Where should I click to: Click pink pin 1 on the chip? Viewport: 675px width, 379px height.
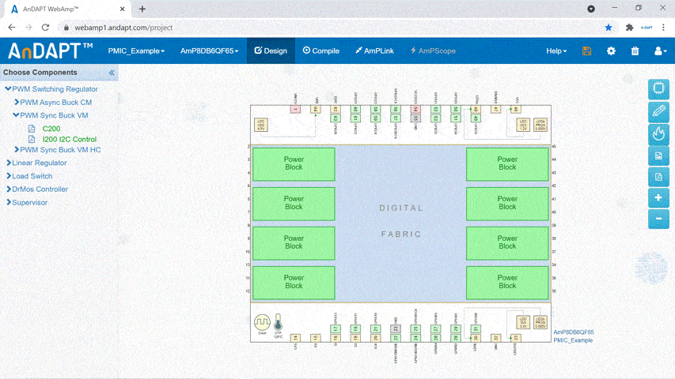pos(295,109)
